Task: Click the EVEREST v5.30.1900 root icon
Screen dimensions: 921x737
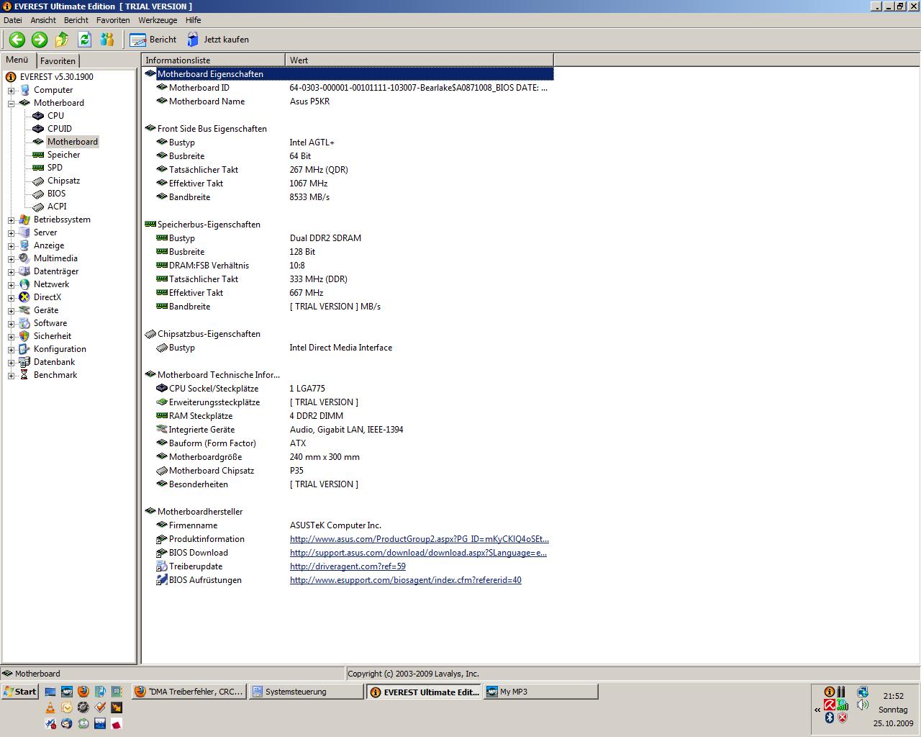Action: 11,77
